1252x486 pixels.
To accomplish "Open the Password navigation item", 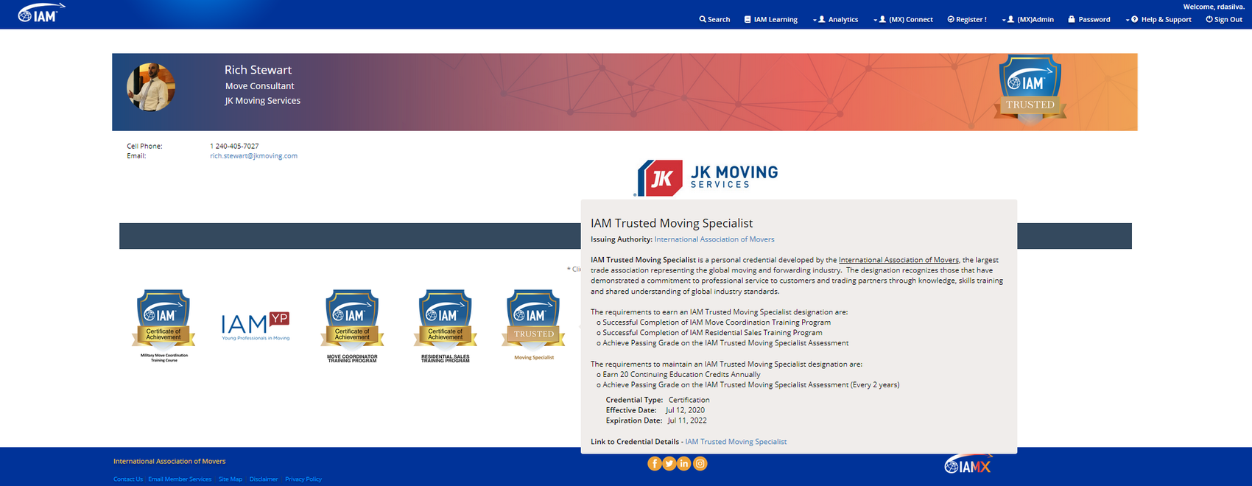I will pyautogui.click(x=1089, y=19).
